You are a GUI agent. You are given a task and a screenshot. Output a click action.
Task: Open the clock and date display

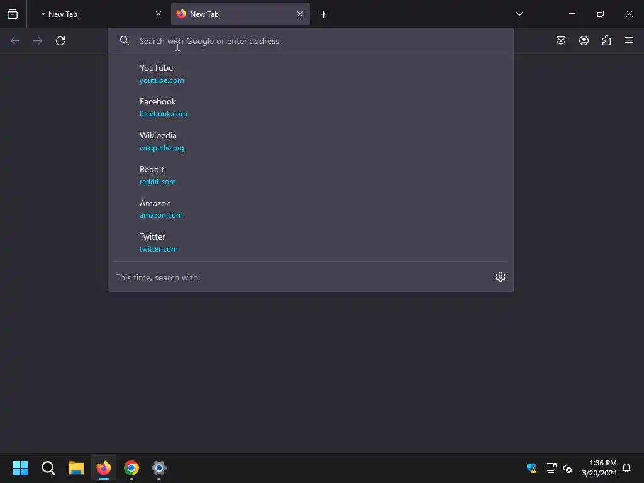click(x=599, y=468)
